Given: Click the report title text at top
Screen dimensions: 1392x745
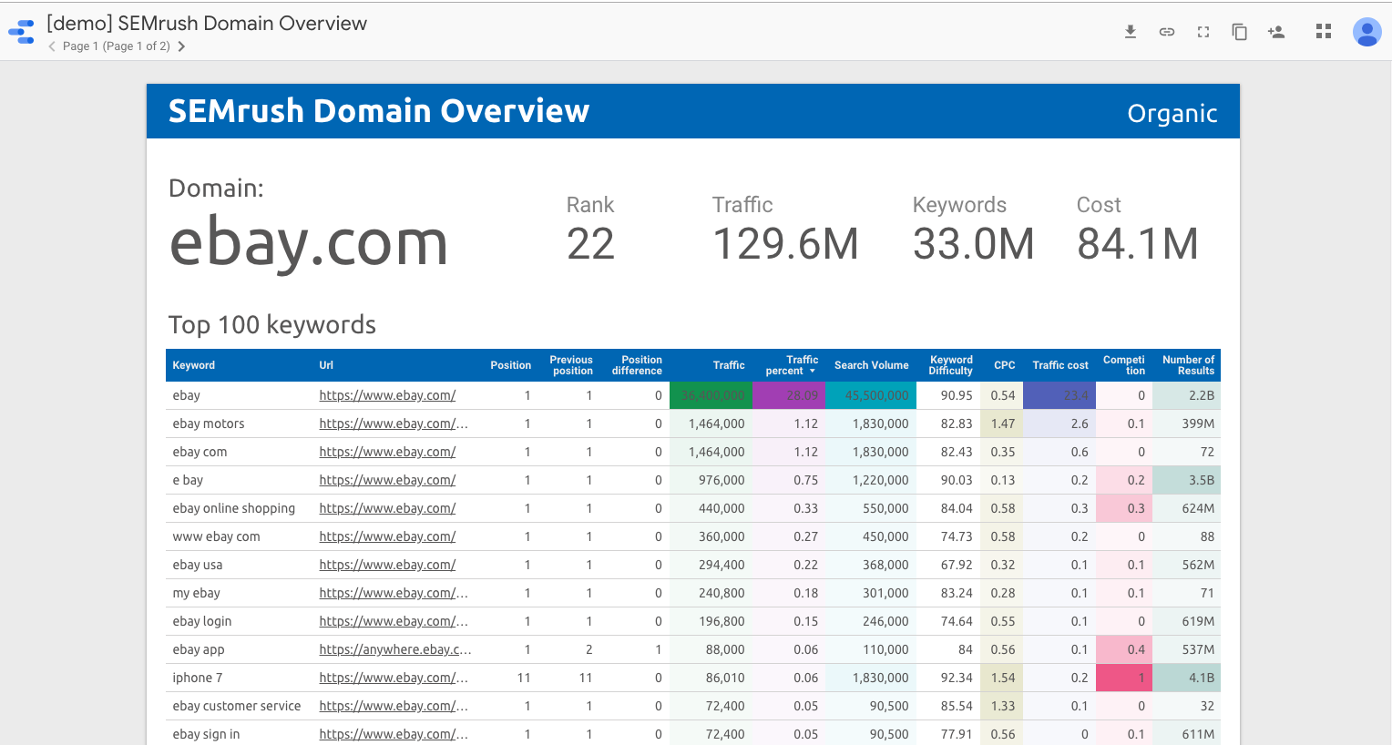Looking at the screenshot, I should click(x=207, y=24).
